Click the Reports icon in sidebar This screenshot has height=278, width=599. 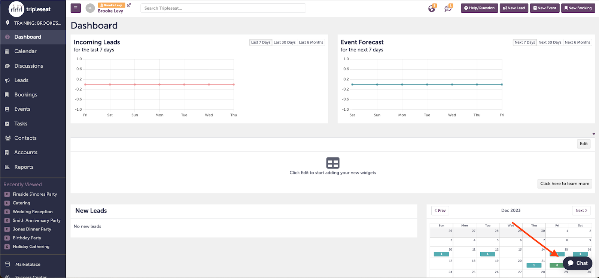[x=7, y=167]
